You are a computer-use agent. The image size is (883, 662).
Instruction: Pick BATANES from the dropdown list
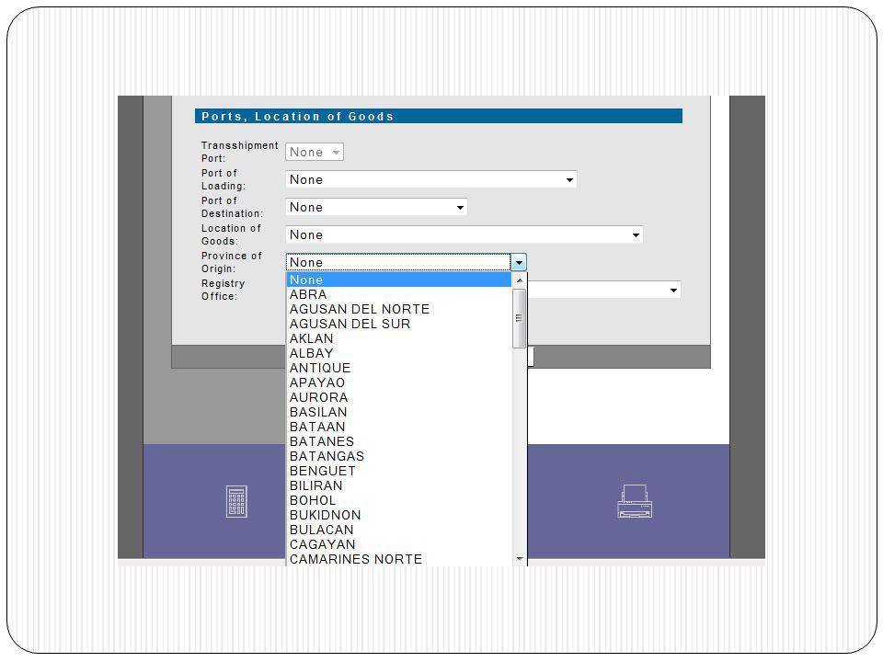398,441
